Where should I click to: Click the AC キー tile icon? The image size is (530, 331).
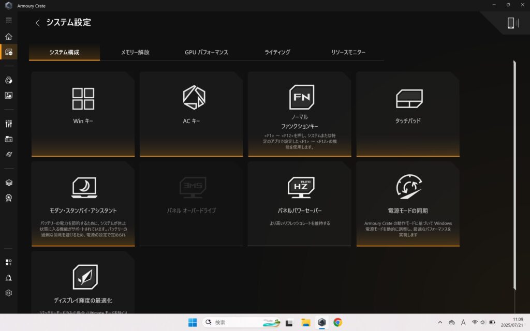pyautogui.click(x=194, y=98)
